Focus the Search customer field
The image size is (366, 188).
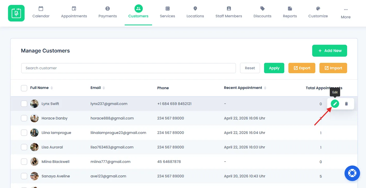click(129, 68)
